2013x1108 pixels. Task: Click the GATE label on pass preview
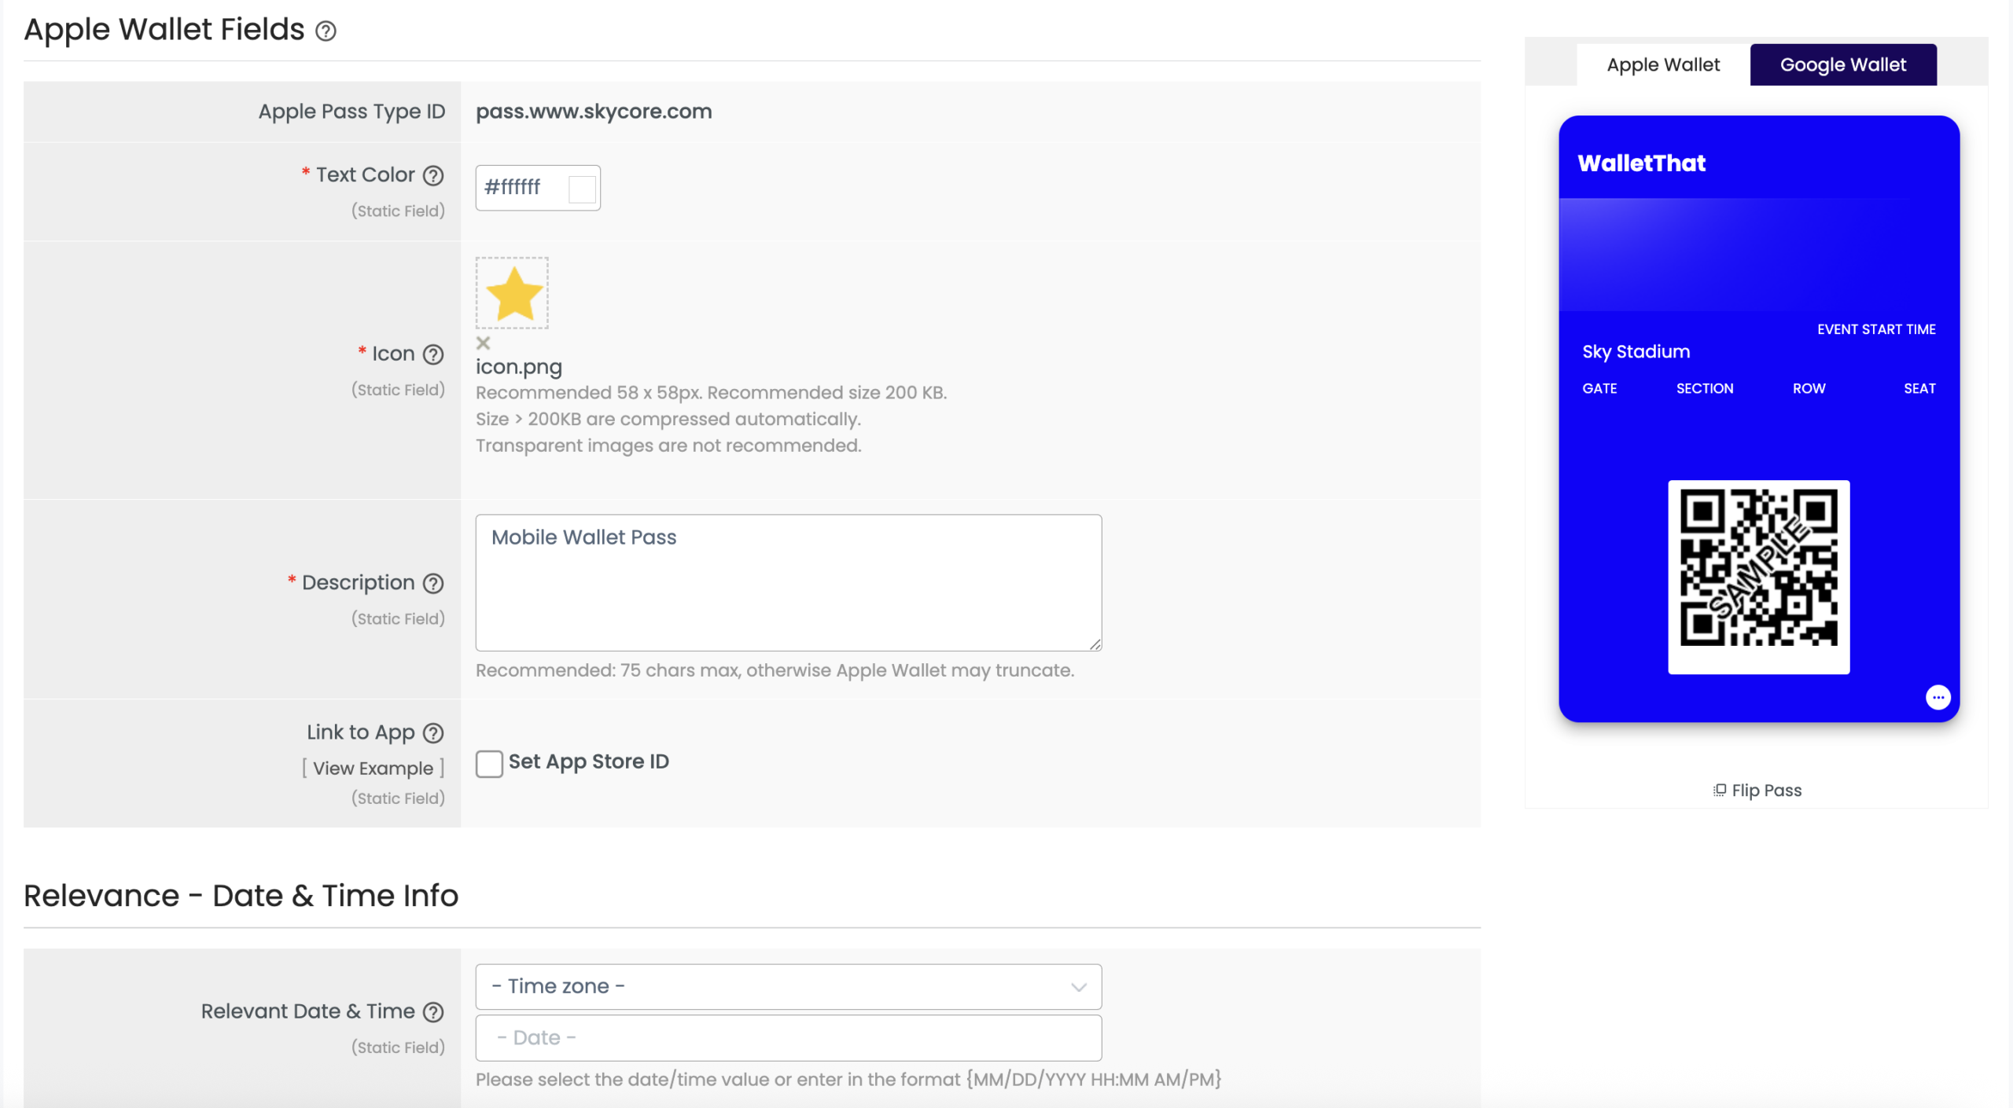click(1599, 388)
